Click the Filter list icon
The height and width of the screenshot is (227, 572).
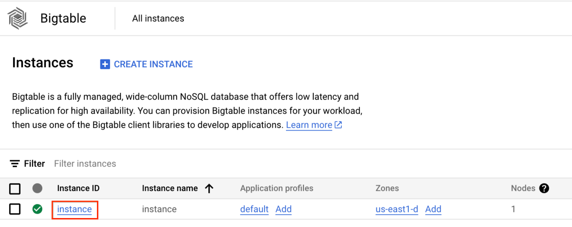click(15, 164)
